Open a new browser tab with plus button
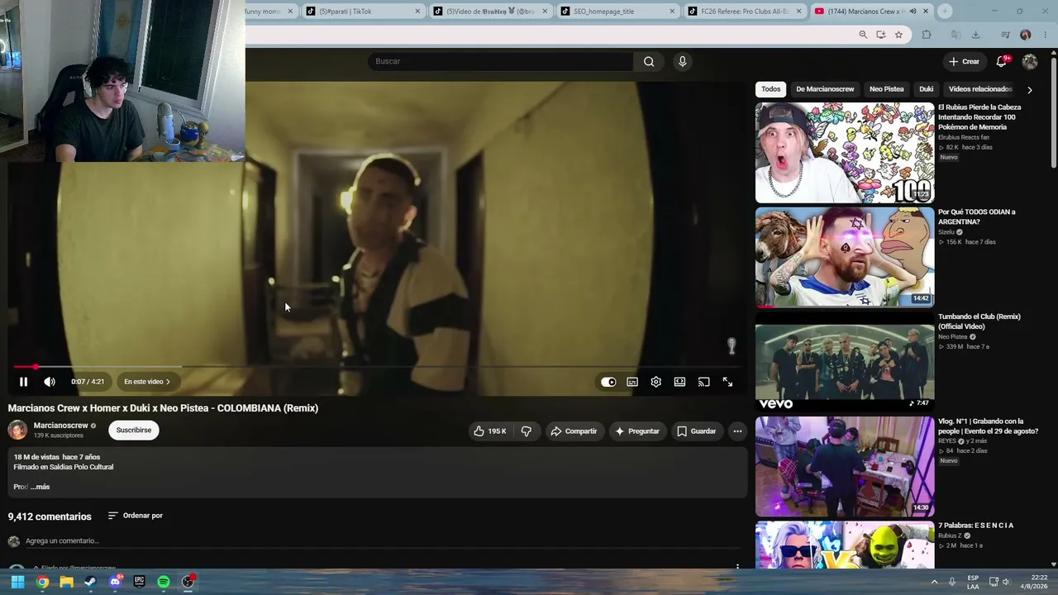 pyautogui.click(x=945, y=12)
